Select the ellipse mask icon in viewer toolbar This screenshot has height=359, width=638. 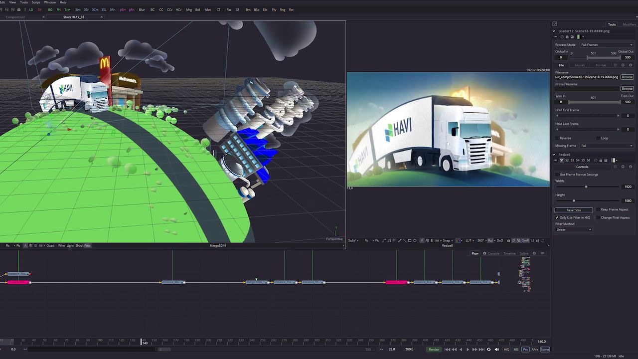(x=415, y=241)
